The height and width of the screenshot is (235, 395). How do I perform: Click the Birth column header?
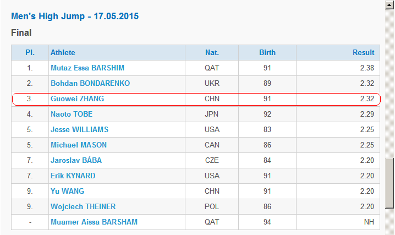coord(267,53)
